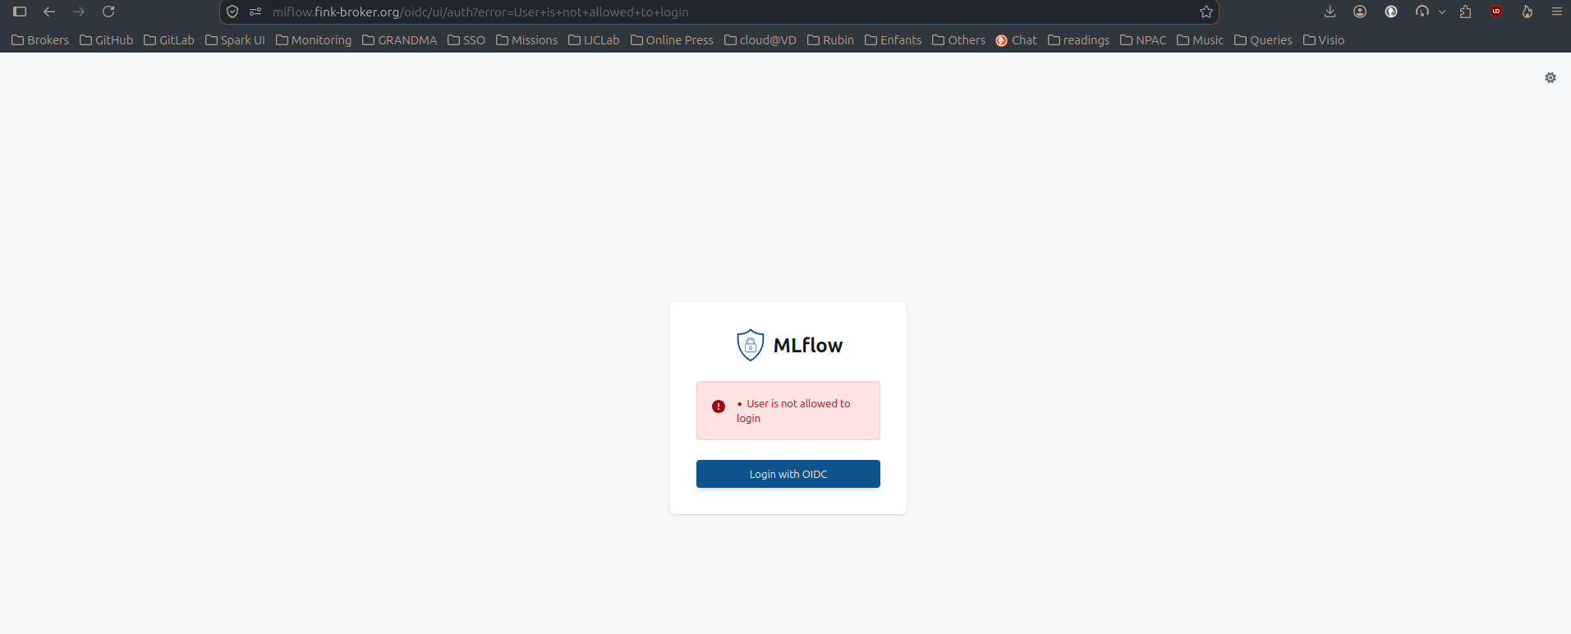Screen dimensions: 1571x634
Task: Open the readings bookmark folder
Action: click(x=1078, y=40)
